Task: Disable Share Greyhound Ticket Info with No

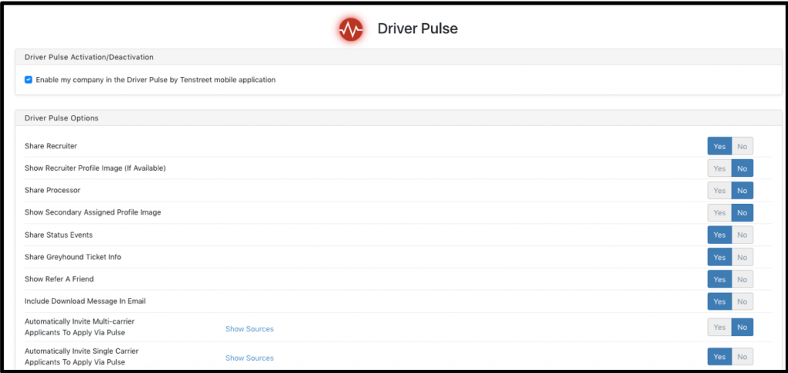Action: click(x=743, y=257)
